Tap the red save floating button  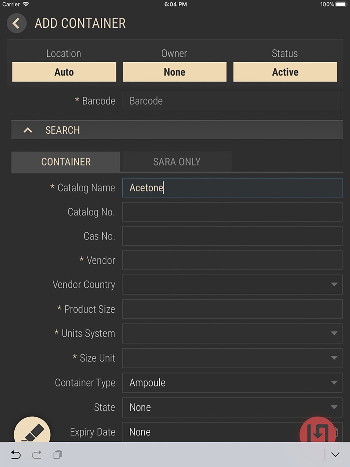pos(318,430)
